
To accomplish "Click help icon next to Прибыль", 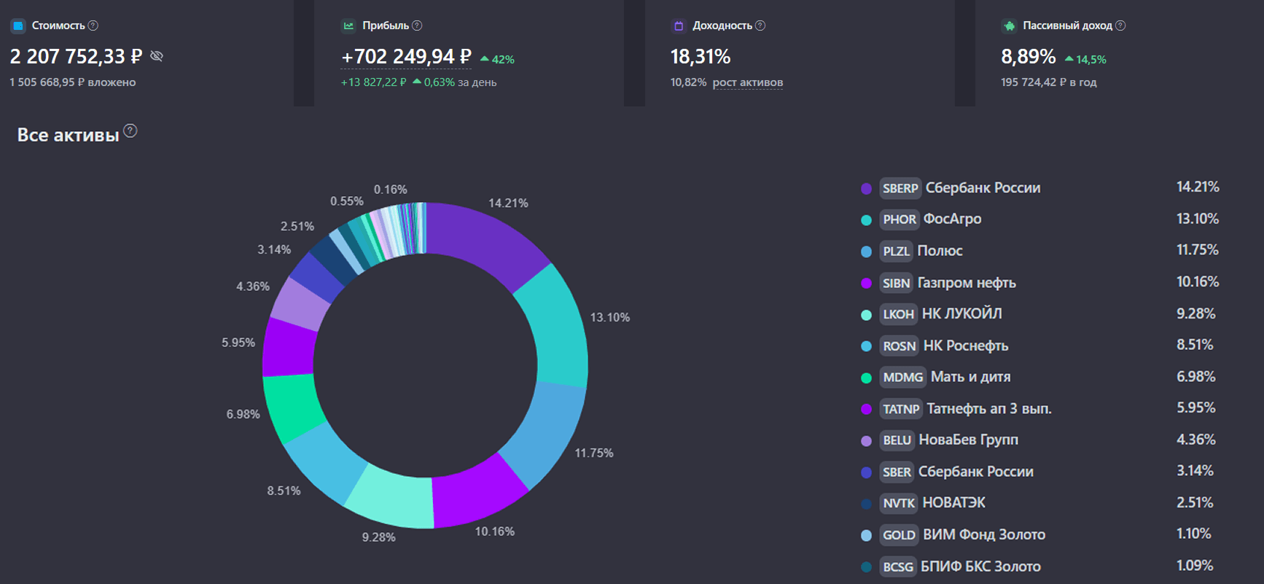I will (417, 26).
